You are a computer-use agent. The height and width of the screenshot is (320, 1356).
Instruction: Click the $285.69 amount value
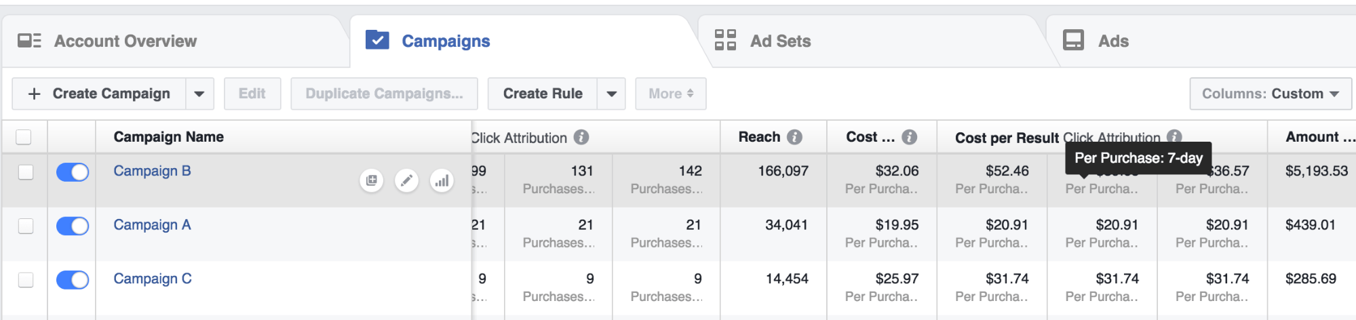[1311, 279]
